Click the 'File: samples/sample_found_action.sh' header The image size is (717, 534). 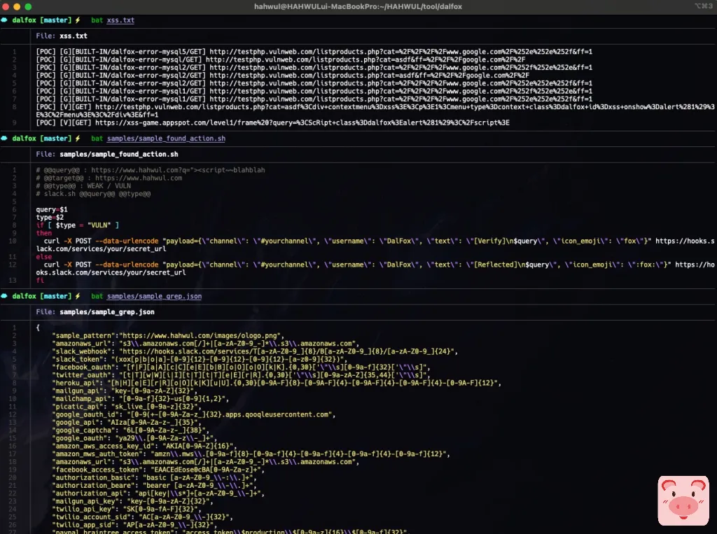click(x=107, y=154)
